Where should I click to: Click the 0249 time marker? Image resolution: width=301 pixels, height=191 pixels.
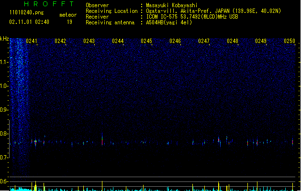[x=261, y=41]
